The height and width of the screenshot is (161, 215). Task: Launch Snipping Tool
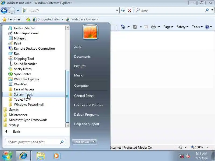point(34,58)
